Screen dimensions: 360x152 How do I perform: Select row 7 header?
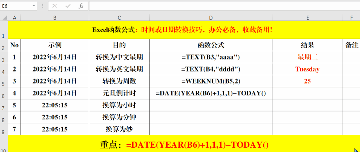tap(4, 105)
